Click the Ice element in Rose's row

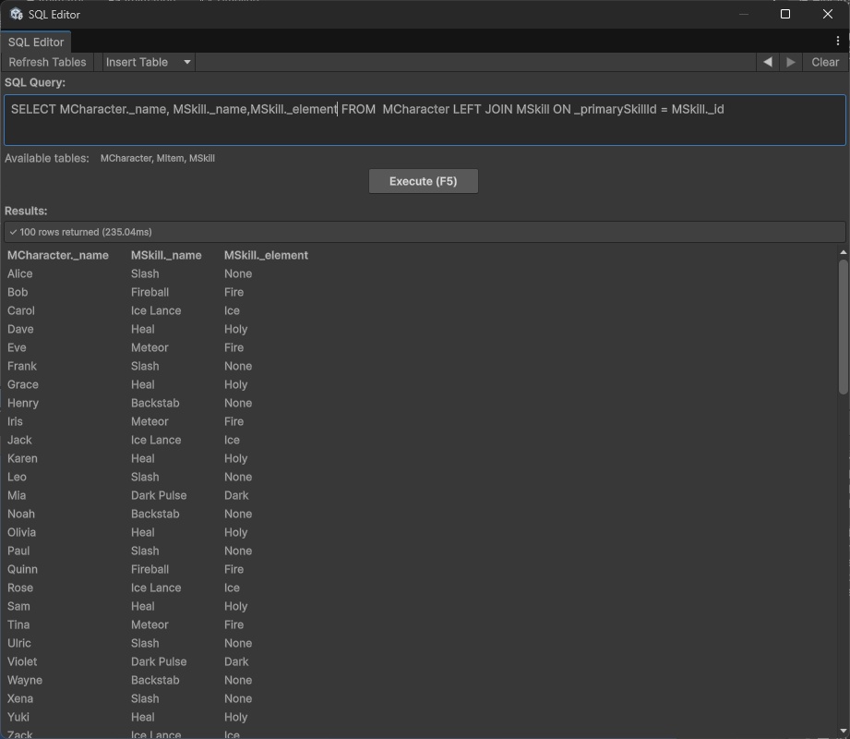(232, 588)
